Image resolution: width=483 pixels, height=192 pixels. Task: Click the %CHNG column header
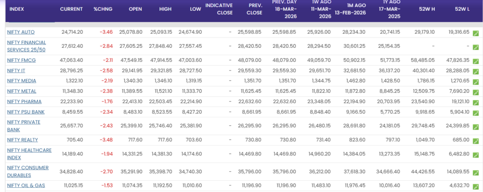click(102, 9)
